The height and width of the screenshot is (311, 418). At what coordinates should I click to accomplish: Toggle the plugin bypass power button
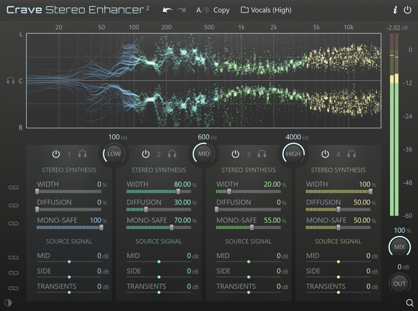coord(408,10)
